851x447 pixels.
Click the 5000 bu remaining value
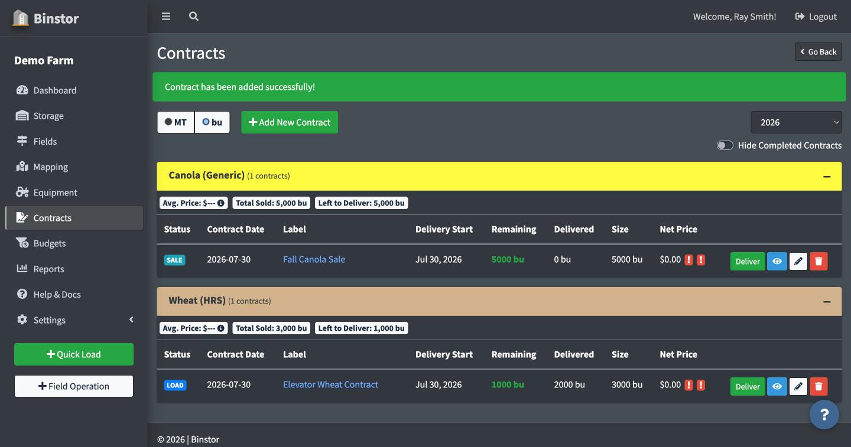(508, 259)
